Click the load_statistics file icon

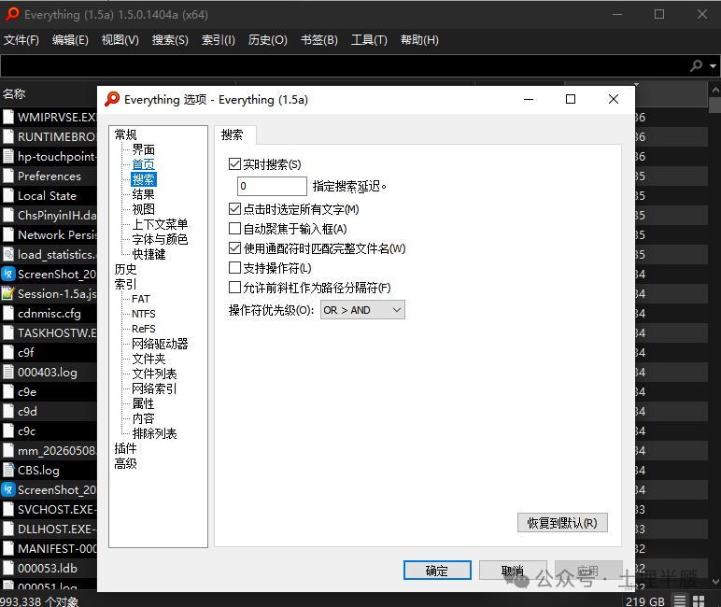pos(8,254)
